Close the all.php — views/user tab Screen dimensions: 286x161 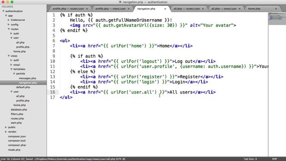tap(240, 9)
